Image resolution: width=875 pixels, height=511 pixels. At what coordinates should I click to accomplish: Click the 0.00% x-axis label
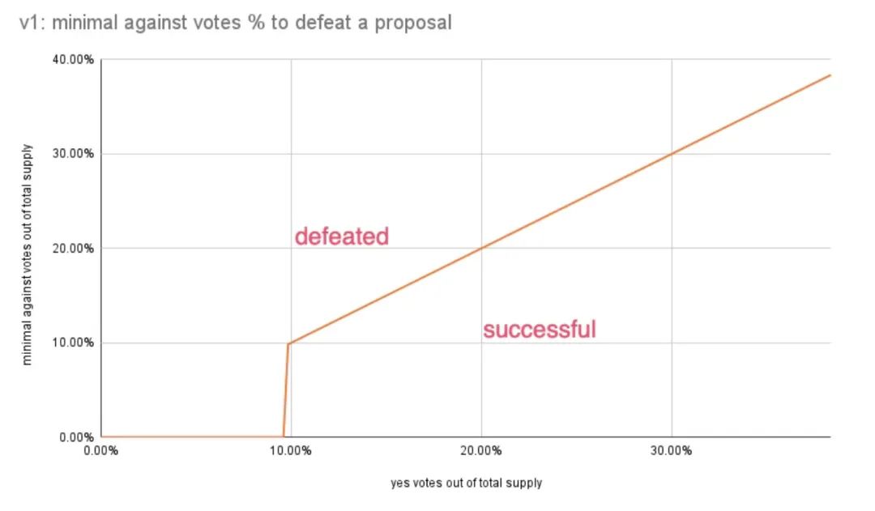101,451
